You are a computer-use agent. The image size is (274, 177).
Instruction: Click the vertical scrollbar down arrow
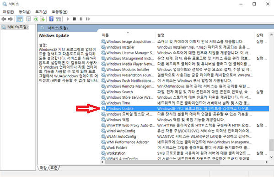pos(271,157)
